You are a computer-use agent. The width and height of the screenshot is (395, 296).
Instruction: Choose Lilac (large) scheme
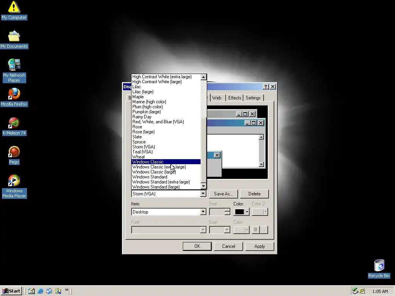coord(166,92)
